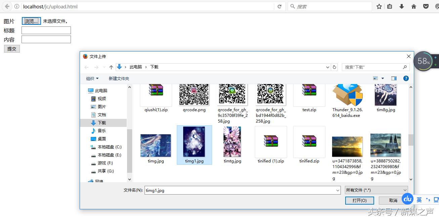Click the Baidu input method tray icon
This screenshot has height=219, width=439.
[407, 199]
